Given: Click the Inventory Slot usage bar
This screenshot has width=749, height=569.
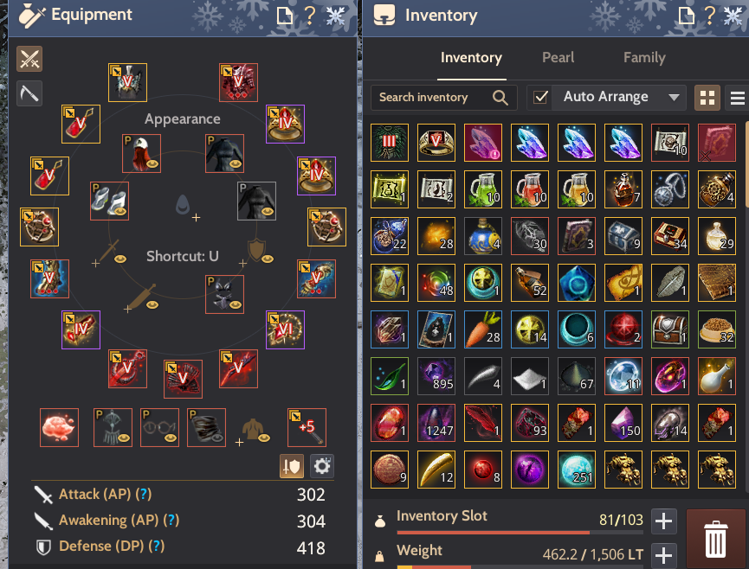Looking at the screenshot, I should (520, 532).
